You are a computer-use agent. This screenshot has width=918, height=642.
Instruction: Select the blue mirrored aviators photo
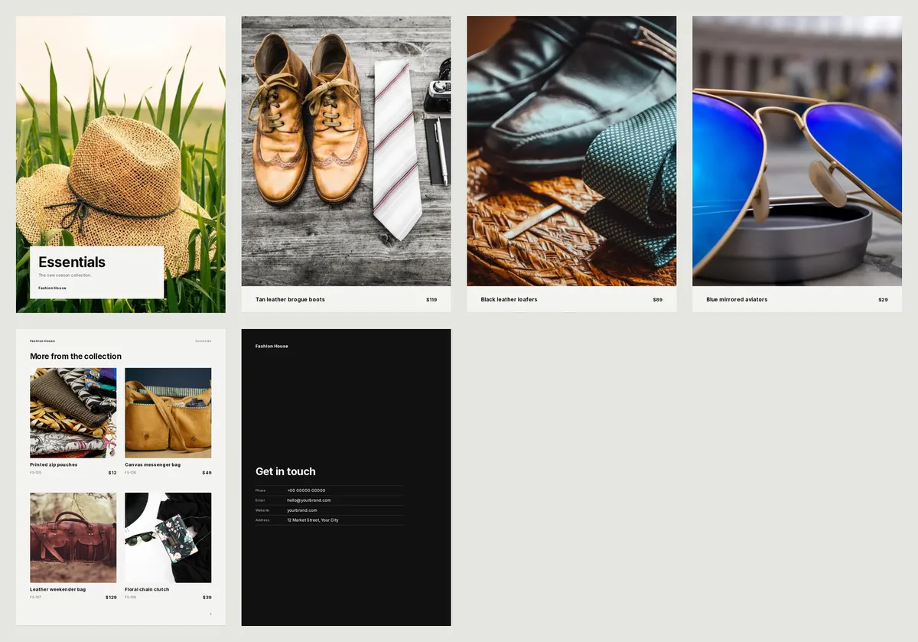(x=797, y=151)
